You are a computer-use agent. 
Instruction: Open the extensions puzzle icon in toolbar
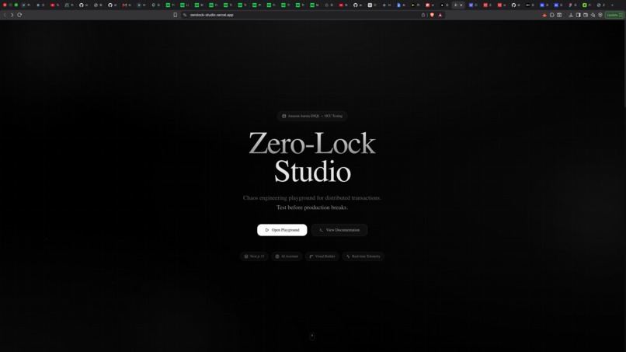click(551, 15)
